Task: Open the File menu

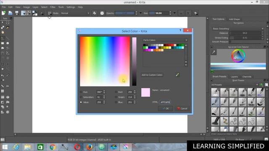Action: (4, 7)
